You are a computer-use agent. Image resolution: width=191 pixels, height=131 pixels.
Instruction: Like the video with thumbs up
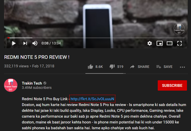coord(90,67)
